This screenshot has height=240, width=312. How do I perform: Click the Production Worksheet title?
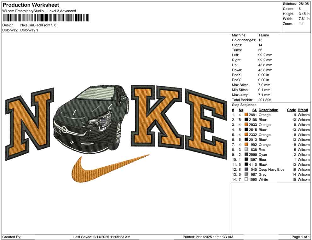point(30,5)
